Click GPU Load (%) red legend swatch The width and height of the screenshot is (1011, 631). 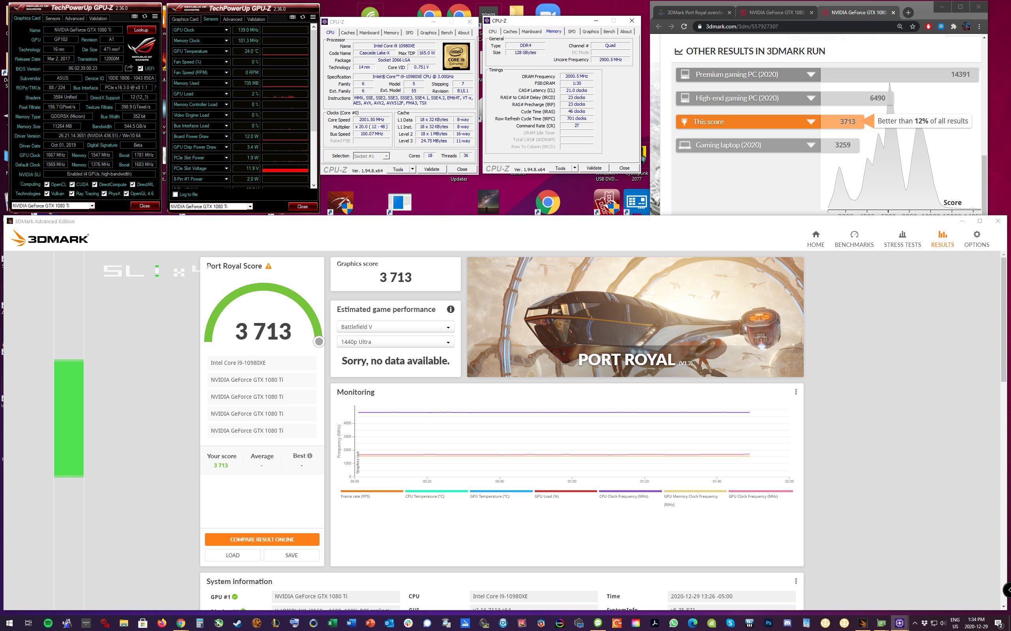(x=566, y=491)
